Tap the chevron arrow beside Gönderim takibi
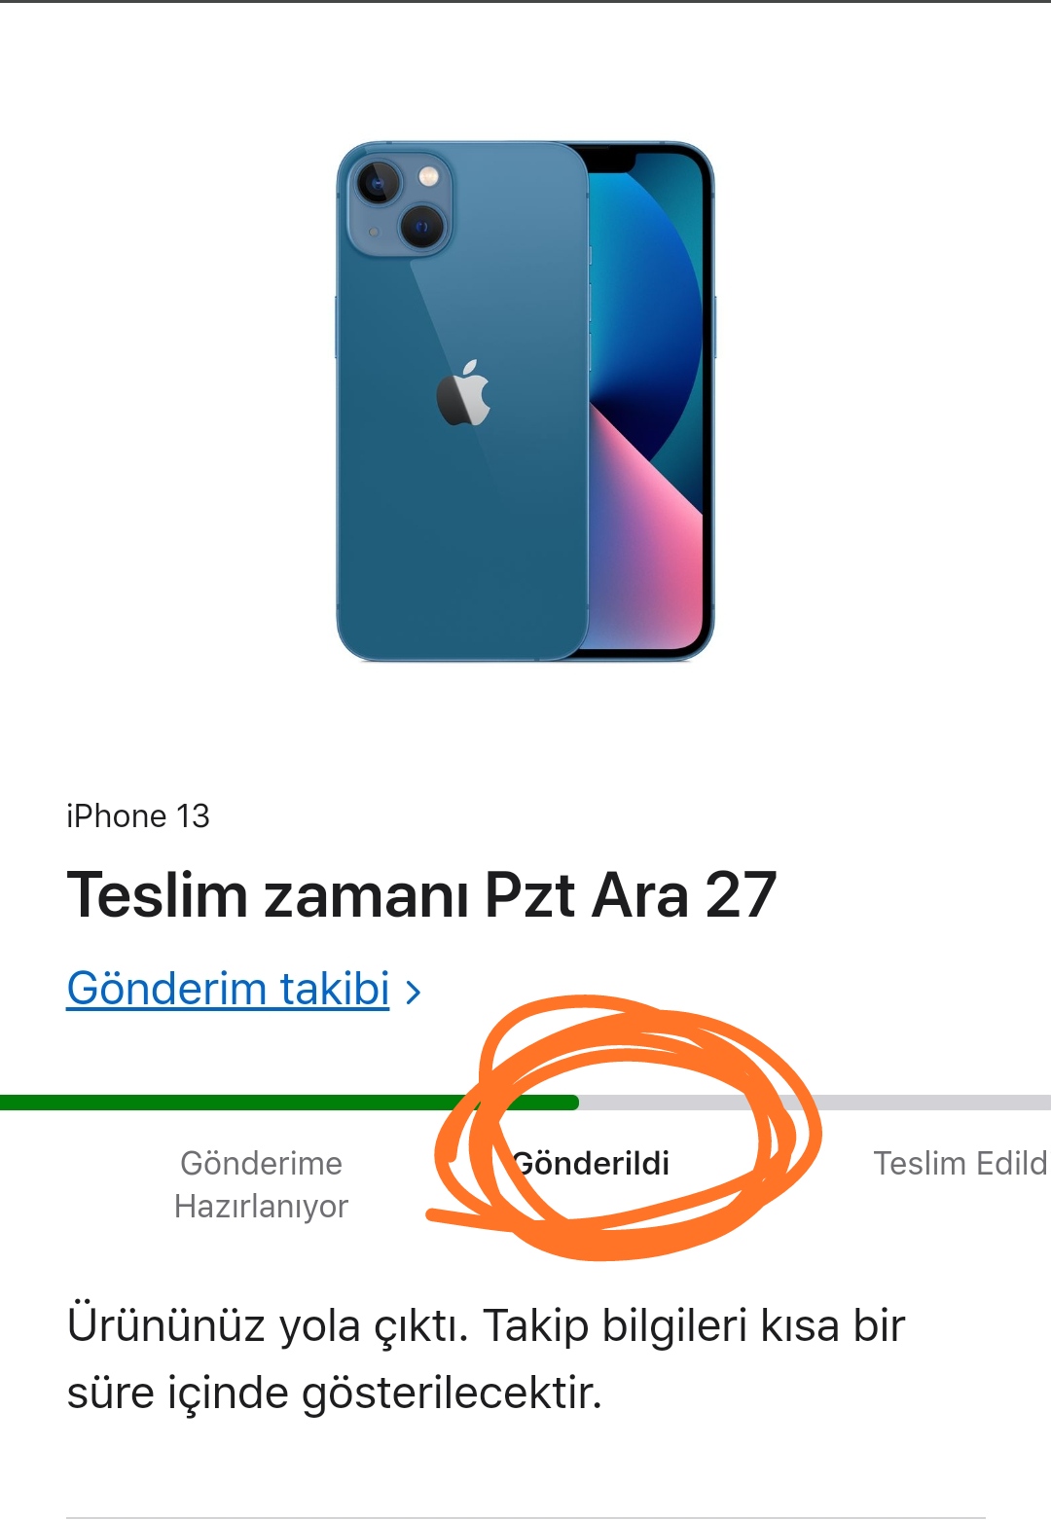This screenshot has width=1051, height=1520. coord(414,993)
